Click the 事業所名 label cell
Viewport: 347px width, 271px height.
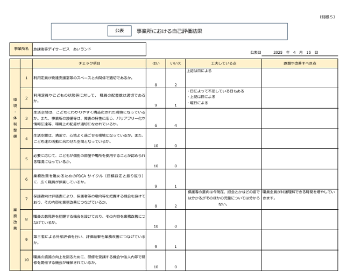(21, 49)
